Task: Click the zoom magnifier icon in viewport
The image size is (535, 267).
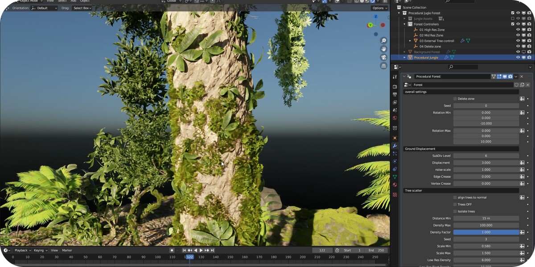Action: 383,40
